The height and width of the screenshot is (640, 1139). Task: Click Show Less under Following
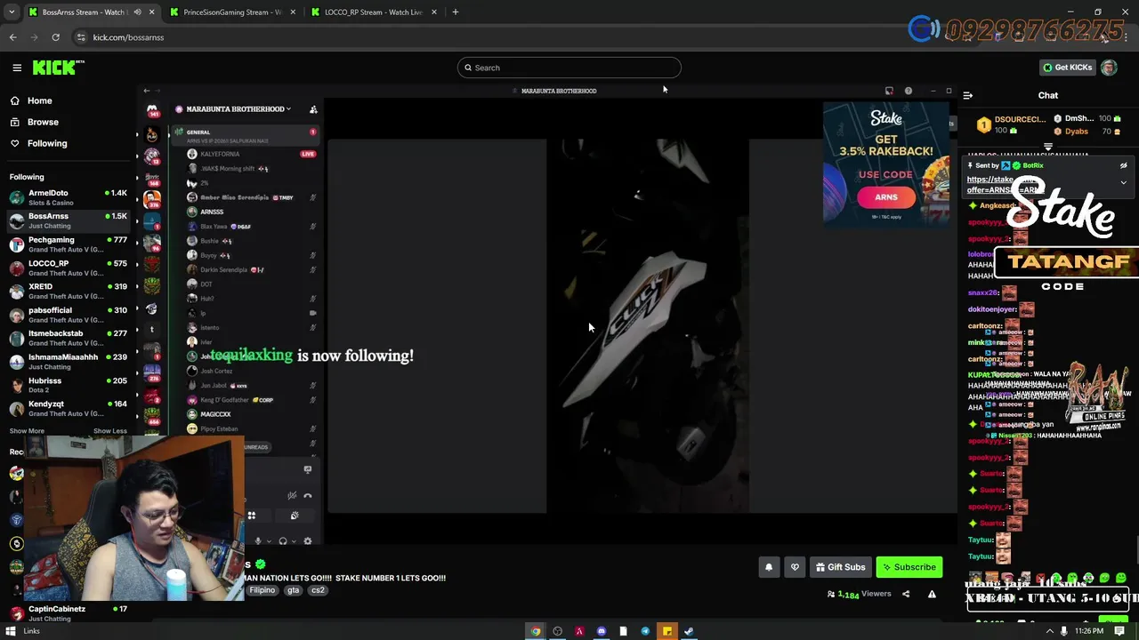[110, 431]
